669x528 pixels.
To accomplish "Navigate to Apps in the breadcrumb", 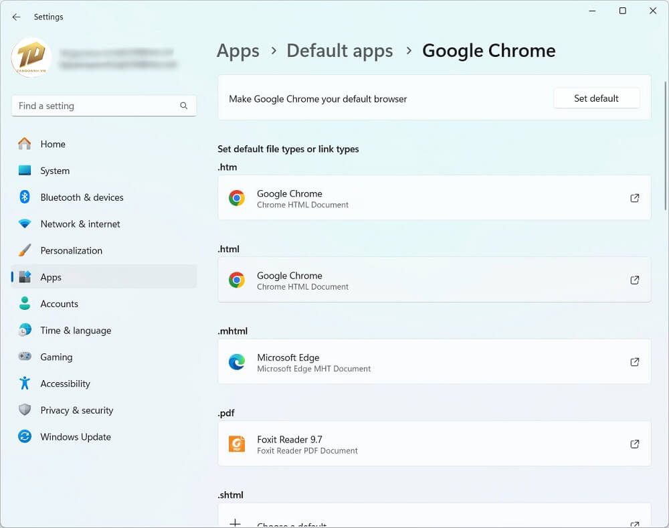I will 238,52.
